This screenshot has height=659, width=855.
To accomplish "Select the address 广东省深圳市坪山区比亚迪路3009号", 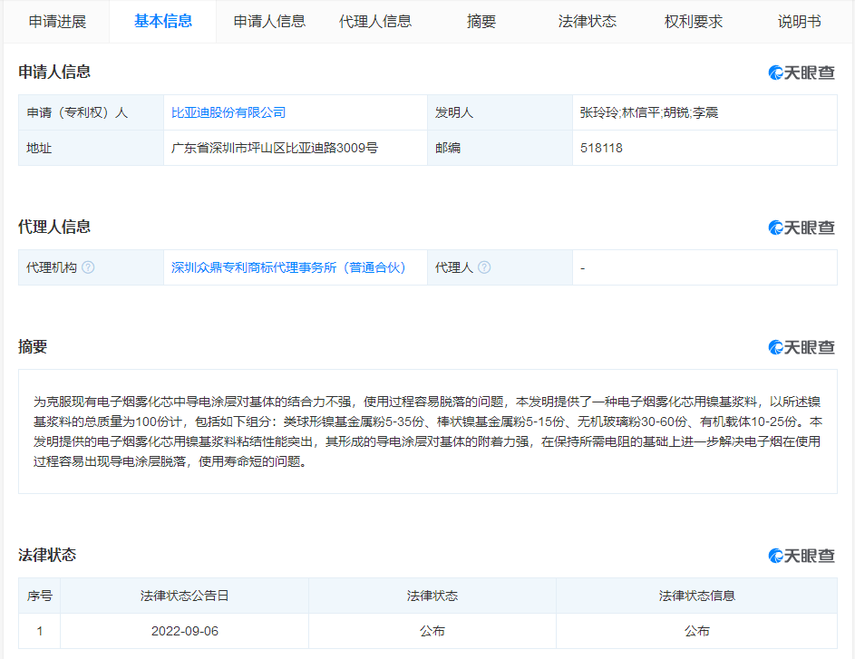I will point(275,149).
